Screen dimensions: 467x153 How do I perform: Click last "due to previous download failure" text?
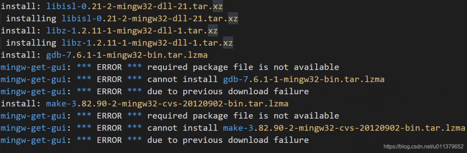pos(228,140)
